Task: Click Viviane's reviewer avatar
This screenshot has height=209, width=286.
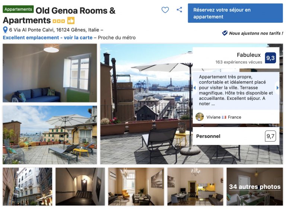Action: click(200, 117)
